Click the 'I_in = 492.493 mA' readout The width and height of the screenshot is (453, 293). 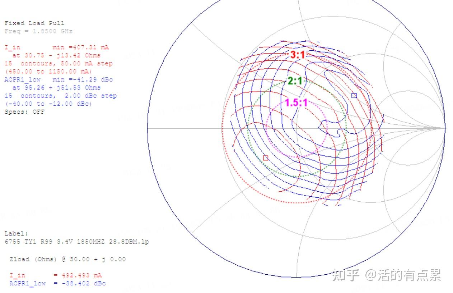click(x=56, y=275)
